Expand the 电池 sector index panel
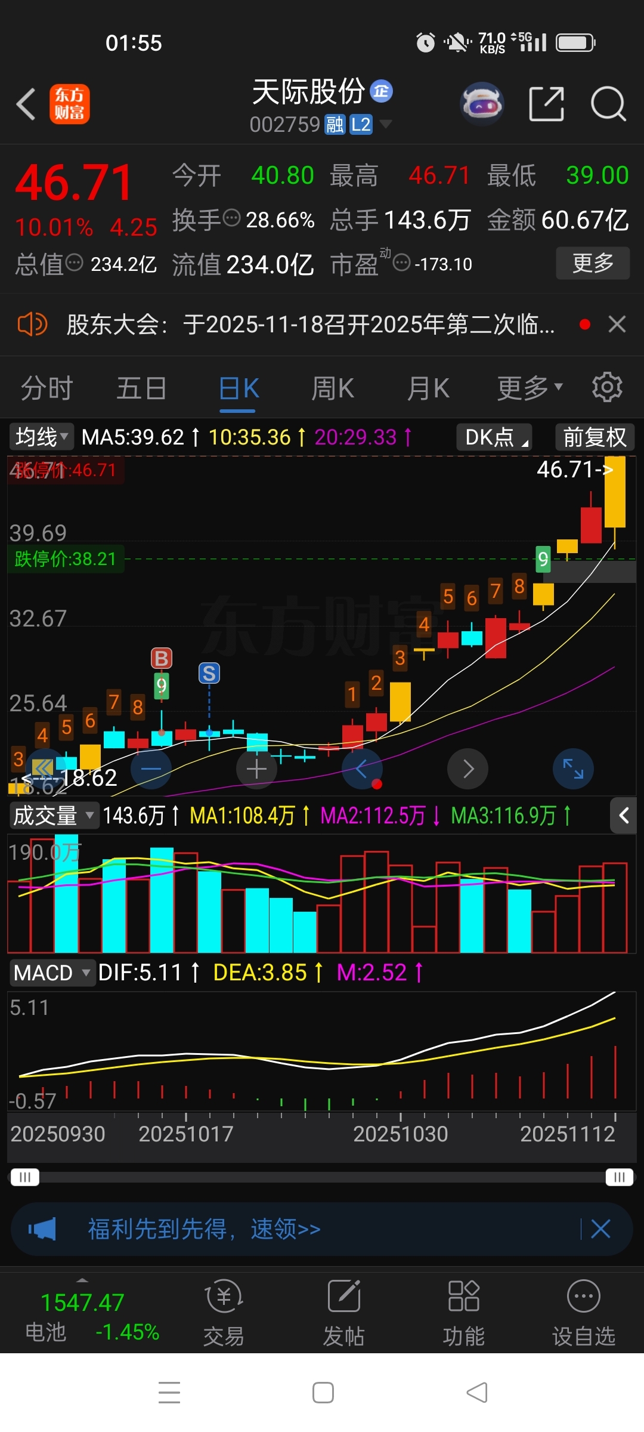Image resolution: width=644 pixels, height=1432 pixels. click(x=82, y=1315)
